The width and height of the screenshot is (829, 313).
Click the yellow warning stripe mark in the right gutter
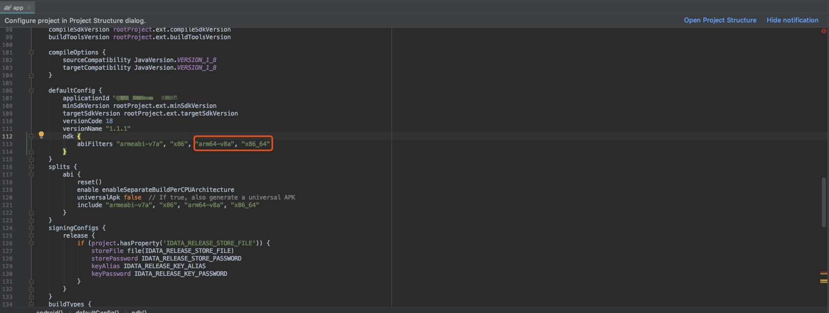coord(824,280)
